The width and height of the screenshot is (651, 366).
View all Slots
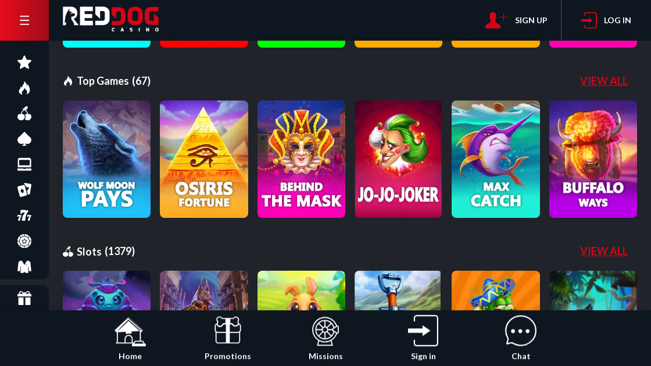click(604, 251)
